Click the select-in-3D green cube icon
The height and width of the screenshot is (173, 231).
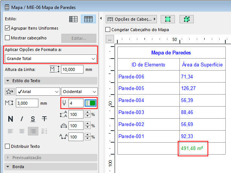coord(187,19)
